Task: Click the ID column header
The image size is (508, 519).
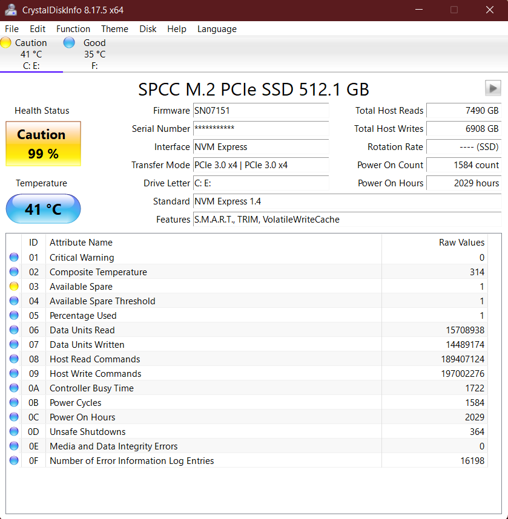Action: point(33,243)
